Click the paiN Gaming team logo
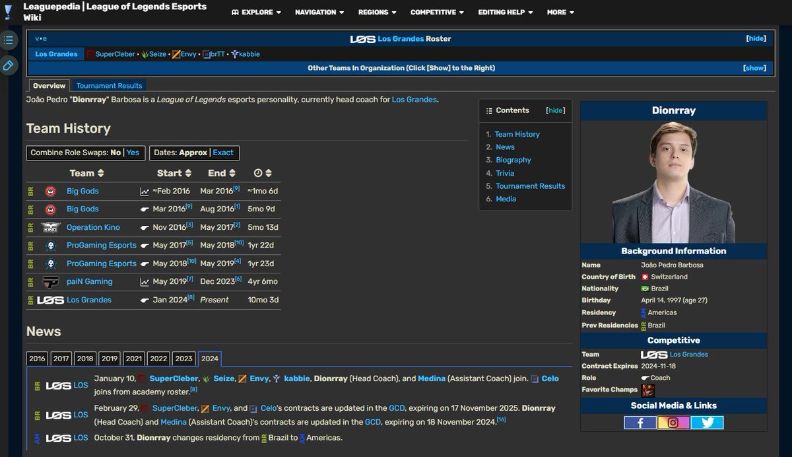The height and width of the screenshot is (457, 792). point(50,281)
